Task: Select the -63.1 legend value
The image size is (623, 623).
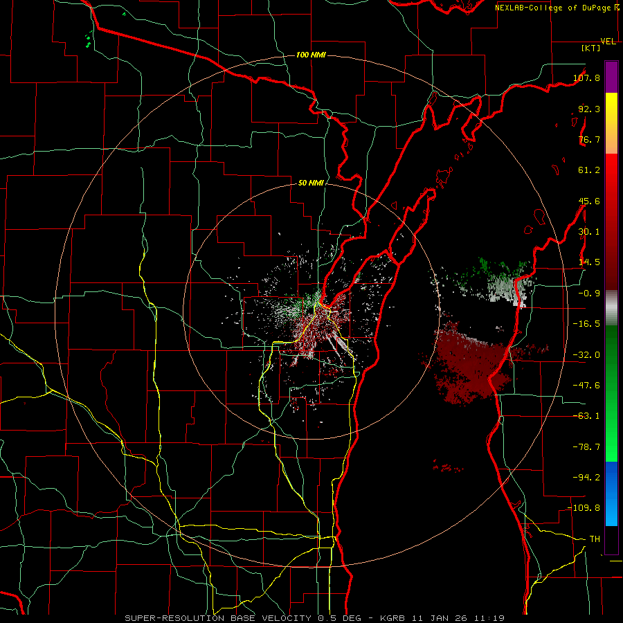Action: [586, 416]
